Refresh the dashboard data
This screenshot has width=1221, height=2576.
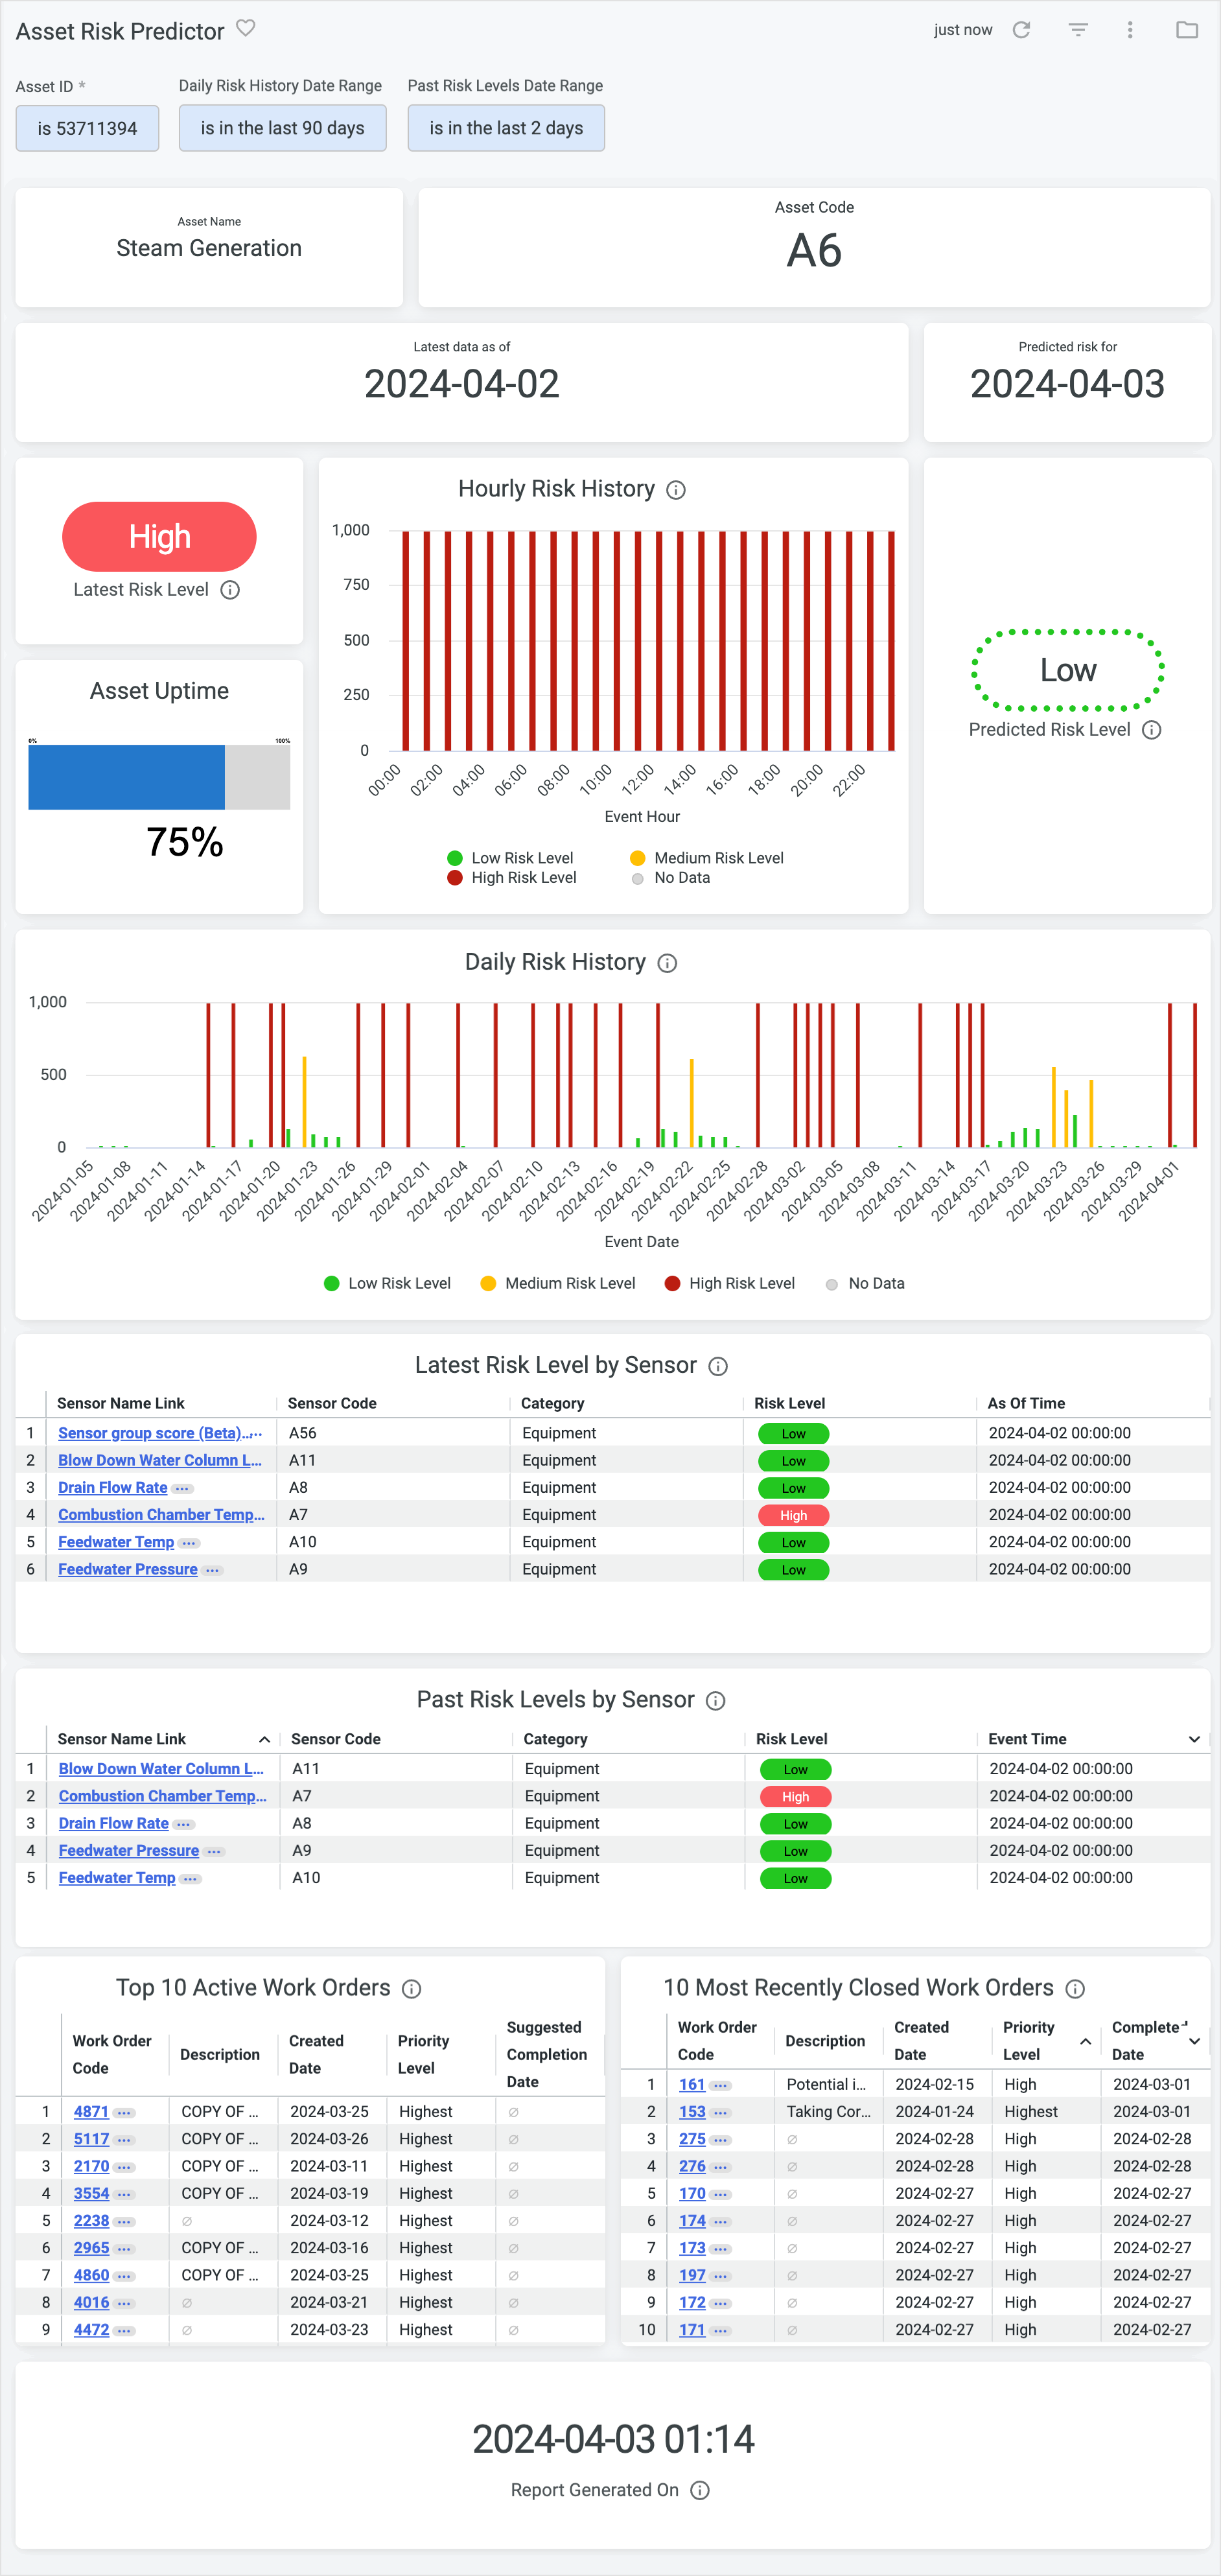(x=1021, y=30)
